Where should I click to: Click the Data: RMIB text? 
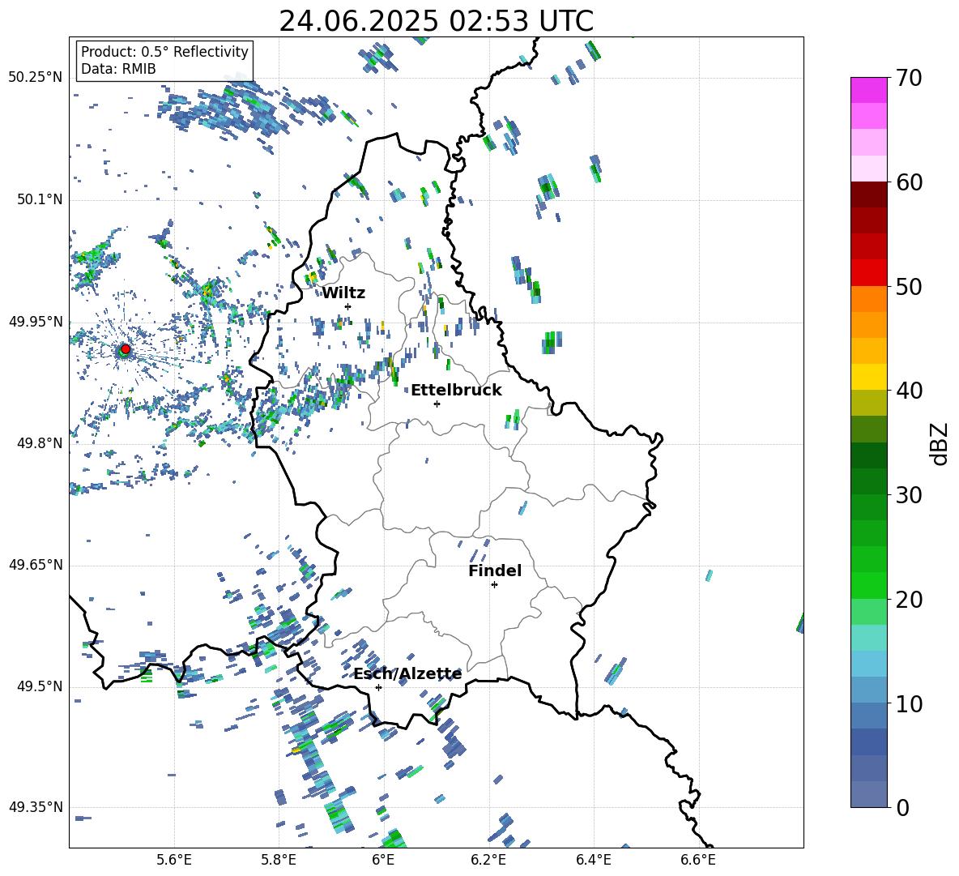(x=118, y=69)
